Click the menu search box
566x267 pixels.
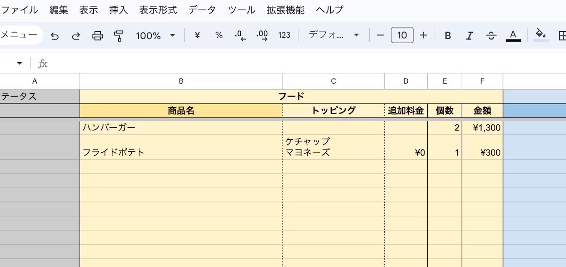click(20, 35)
